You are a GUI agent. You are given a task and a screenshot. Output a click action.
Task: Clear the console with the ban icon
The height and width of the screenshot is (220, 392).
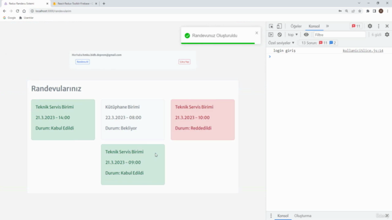[279, 35]
